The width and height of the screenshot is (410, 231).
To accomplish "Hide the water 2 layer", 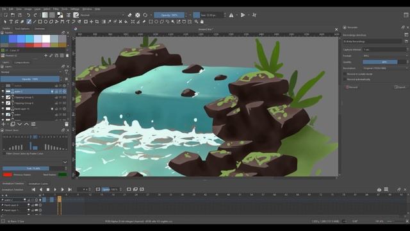I will point(3,91).
